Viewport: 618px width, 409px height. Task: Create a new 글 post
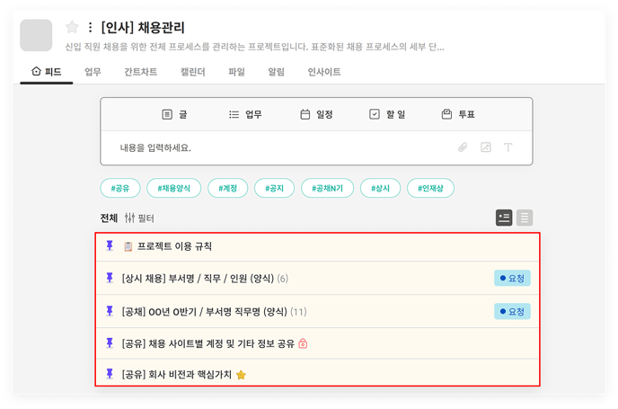pos(174,114)
